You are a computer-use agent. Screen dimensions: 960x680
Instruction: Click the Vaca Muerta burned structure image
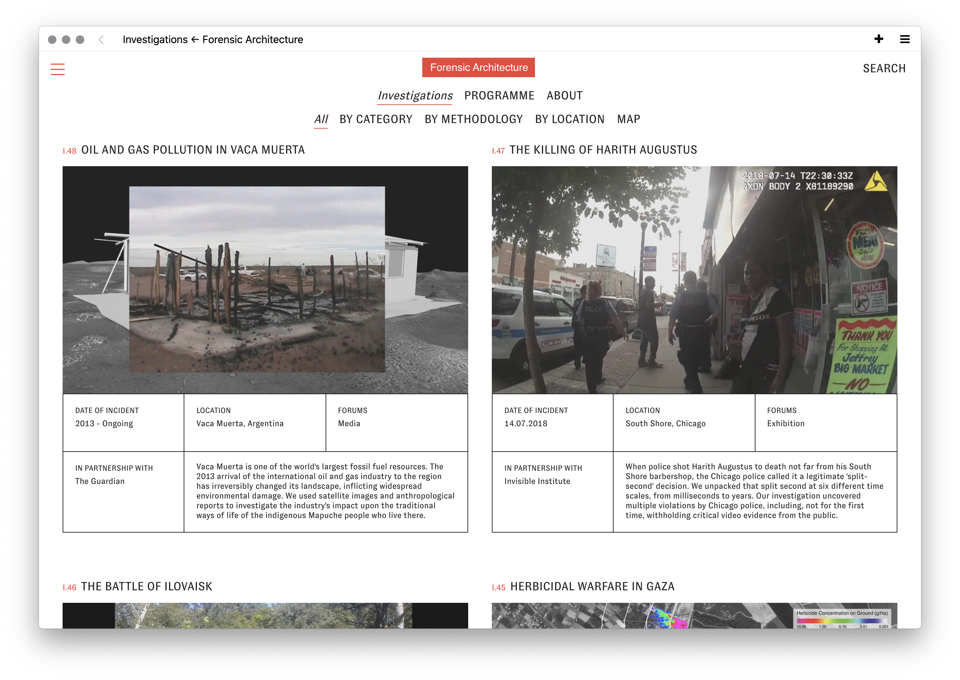pyautogui.click(x=265, y=280)
